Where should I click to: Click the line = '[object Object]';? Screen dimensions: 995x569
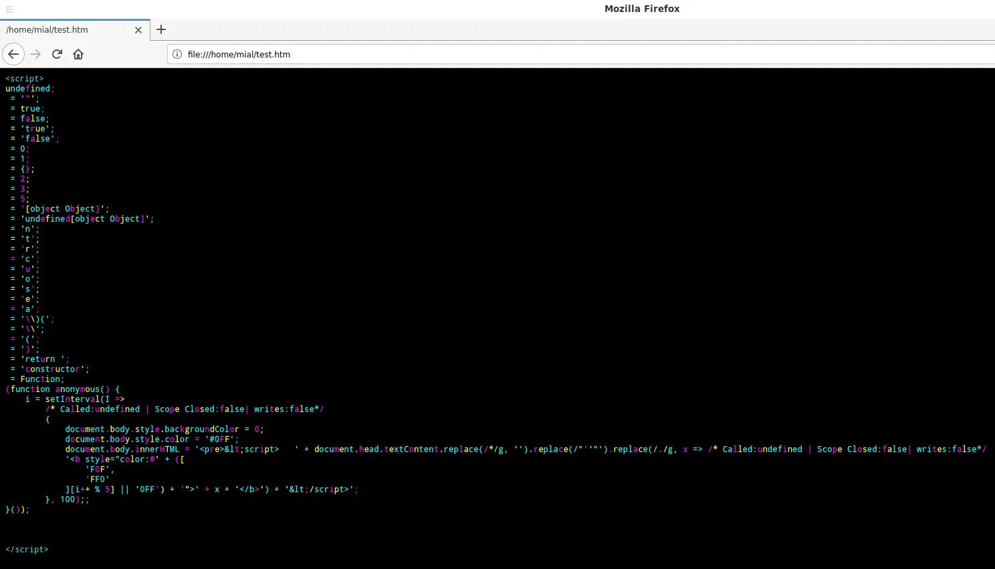pos(60,209)
